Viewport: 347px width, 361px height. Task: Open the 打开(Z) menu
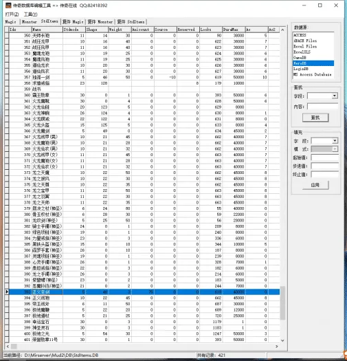[12, 14]
